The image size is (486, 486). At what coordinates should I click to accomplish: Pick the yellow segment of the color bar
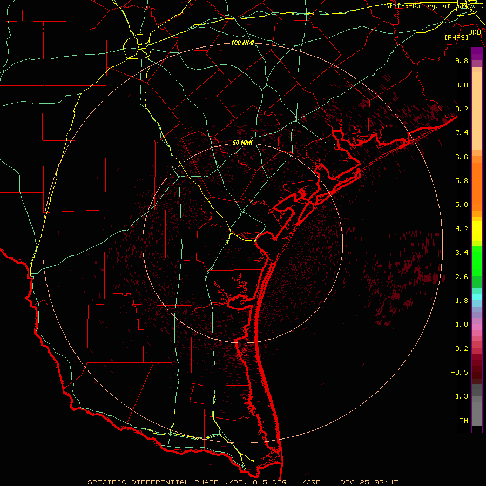click(477, 231)
